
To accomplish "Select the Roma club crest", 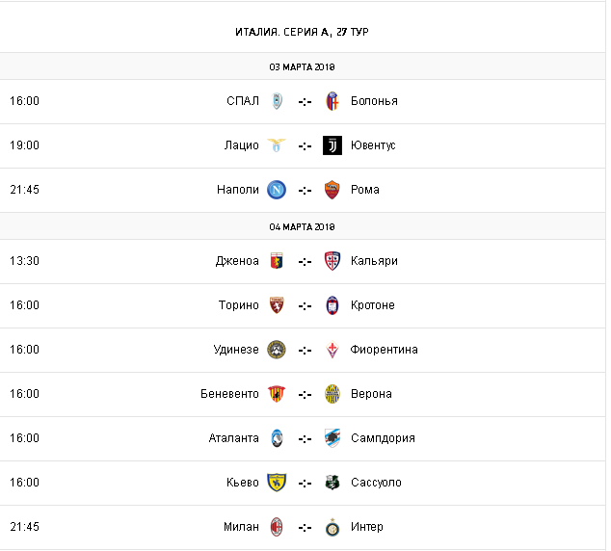I will coord(332,190).
